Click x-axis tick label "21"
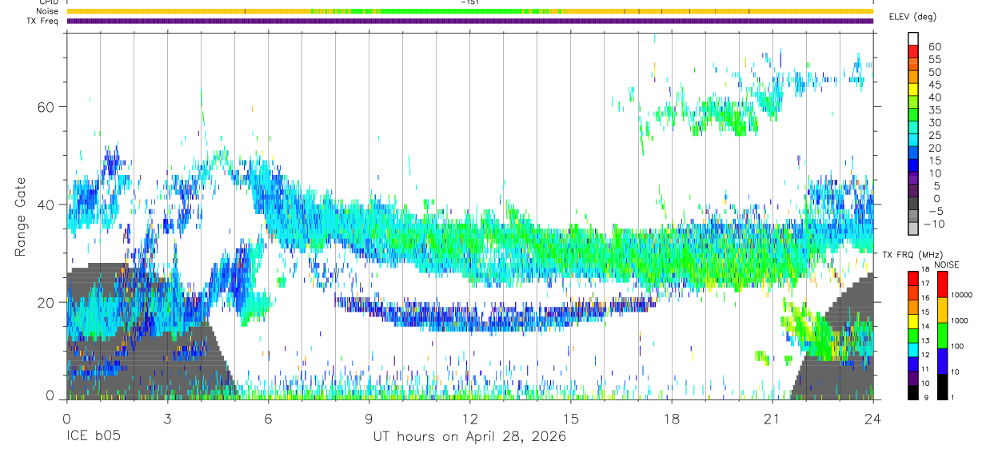This screenshot has height=453, width=982. pos(772,419)
